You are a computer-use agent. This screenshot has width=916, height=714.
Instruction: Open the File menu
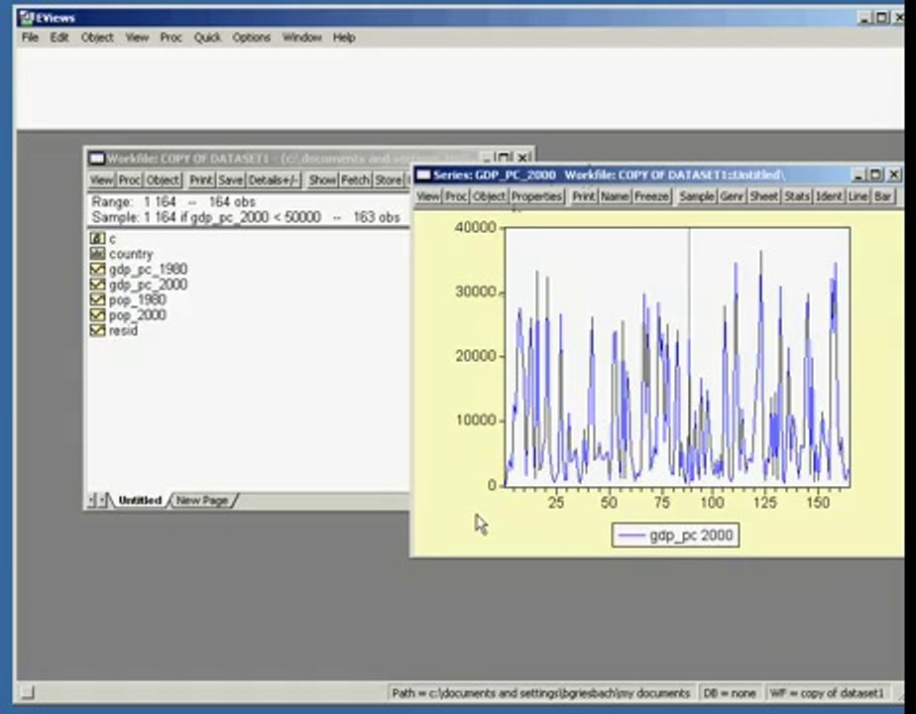(x=30, y=38)
